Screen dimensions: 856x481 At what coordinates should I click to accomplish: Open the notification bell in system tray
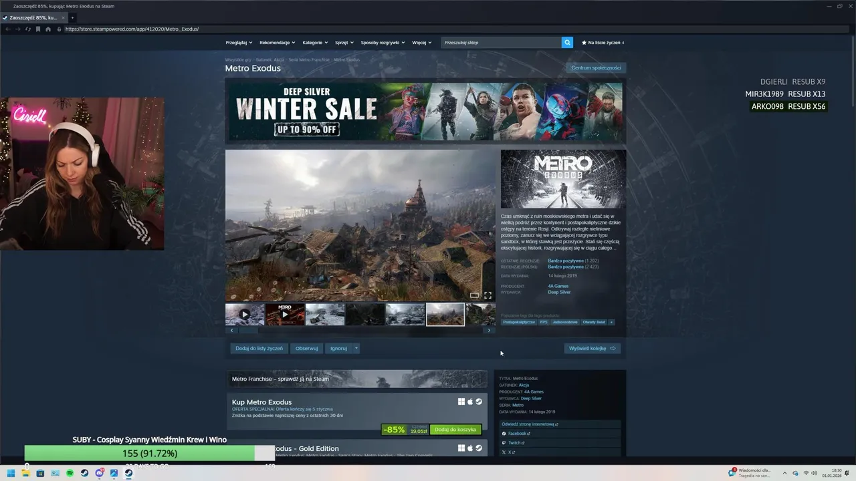(x=848, y=473)
